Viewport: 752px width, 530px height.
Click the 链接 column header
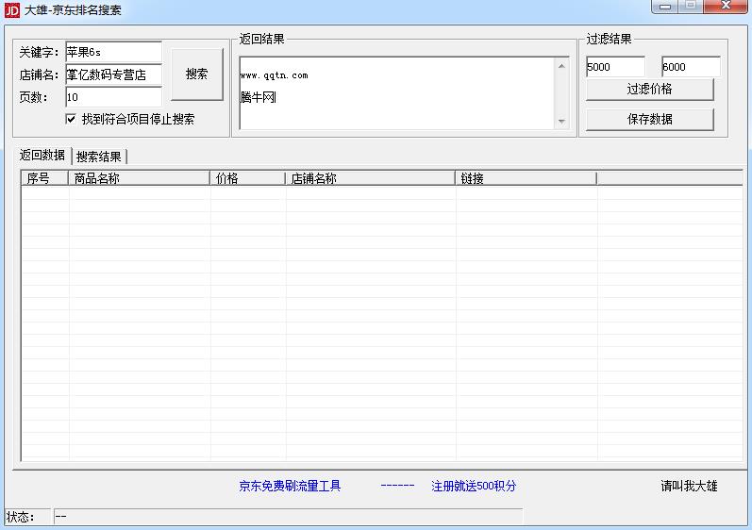click(x=526, y=178)
